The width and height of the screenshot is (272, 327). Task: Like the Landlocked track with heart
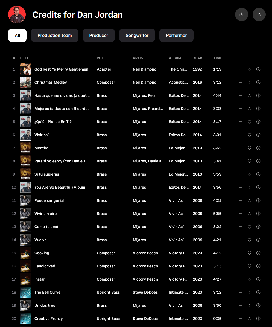click(249, 266)
